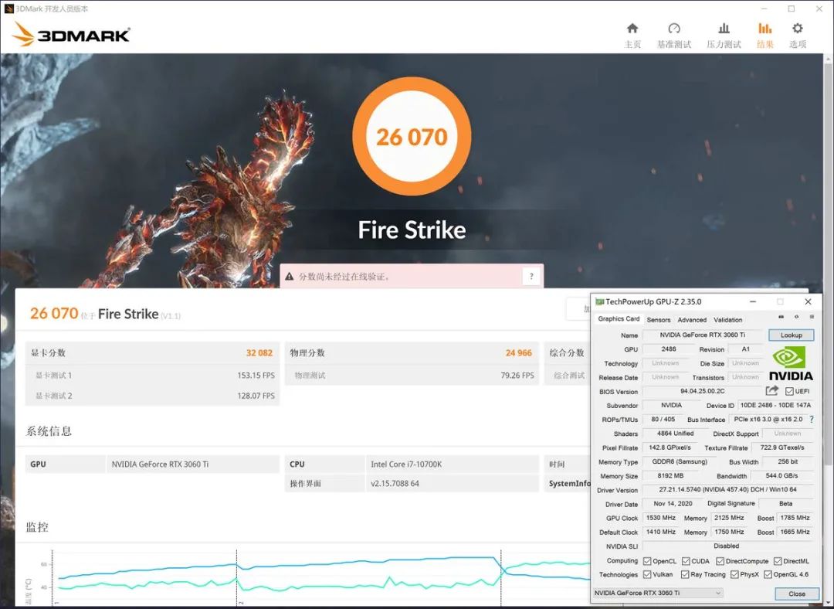Click the BIOS share/export icon in GPU-Z
The image size is (834, 609).
[x=771, y=391]
